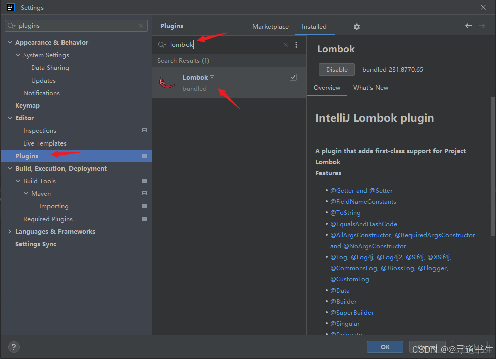
Task: Click the settings search input field
Action: click(x=76, y=26)
